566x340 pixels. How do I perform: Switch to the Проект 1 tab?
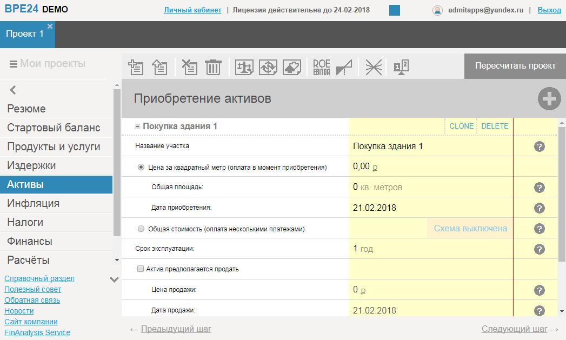pyautogui.click(x=25, y=34)
